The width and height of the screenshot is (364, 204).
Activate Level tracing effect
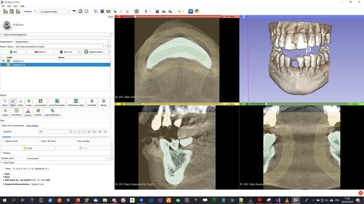[40, 103]
